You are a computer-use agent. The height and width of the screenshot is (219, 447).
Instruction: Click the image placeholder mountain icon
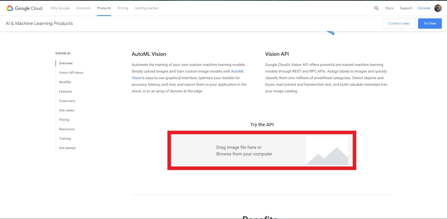pyautogui.click(x=327, y=150)
